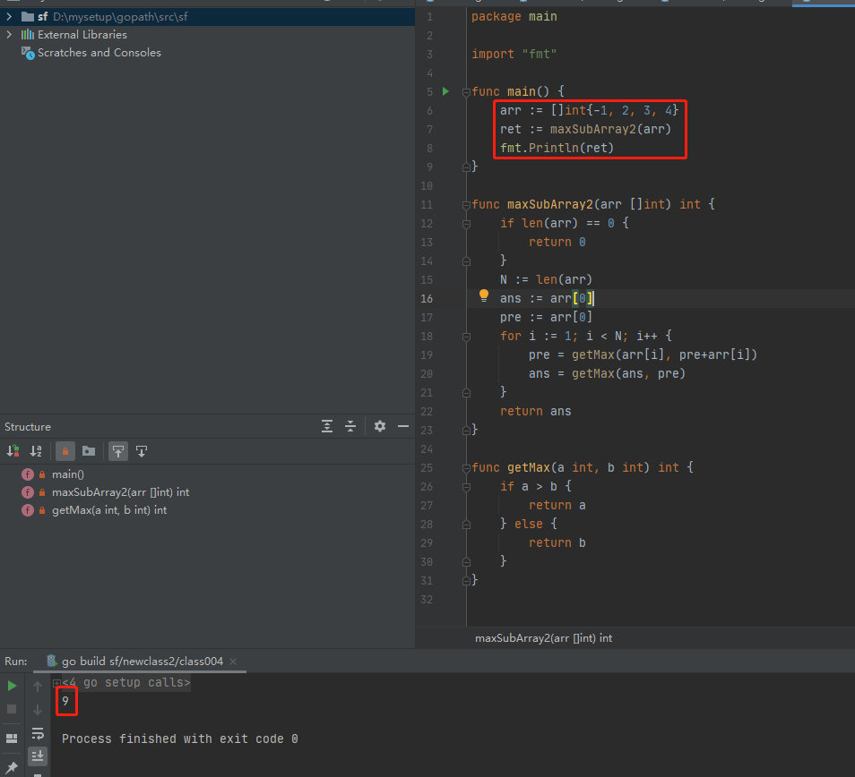
Task: Click the sf folder icon in project tree
Action: click(x=27, y=17)
